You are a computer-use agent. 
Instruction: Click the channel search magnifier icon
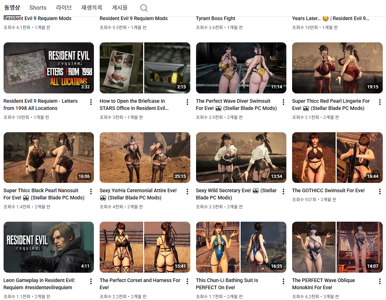144,8
